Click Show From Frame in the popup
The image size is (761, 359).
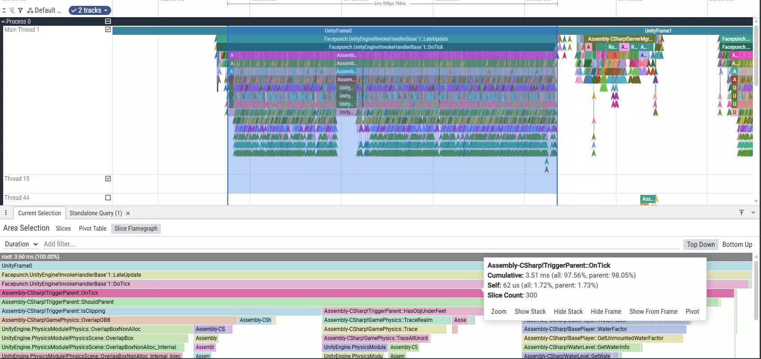[653, 312]
